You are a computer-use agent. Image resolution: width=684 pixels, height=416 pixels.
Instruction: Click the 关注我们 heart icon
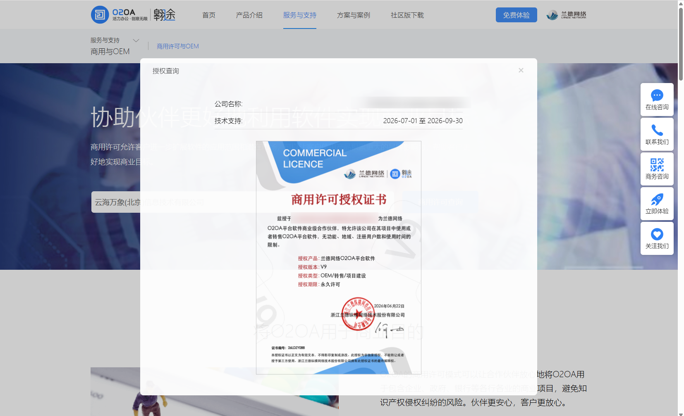point(657,234)
